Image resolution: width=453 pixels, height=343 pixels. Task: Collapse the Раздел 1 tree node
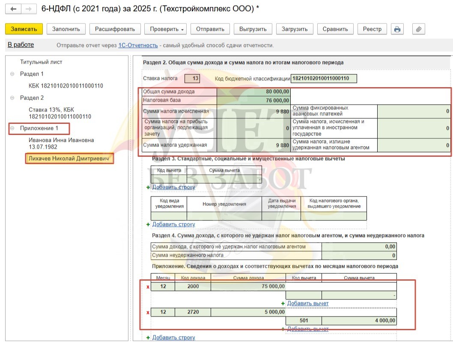click(x=12, y=74)
